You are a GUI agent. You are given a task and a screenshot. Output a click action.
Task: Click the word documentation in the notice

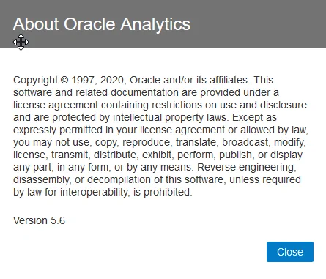(144, 92)
